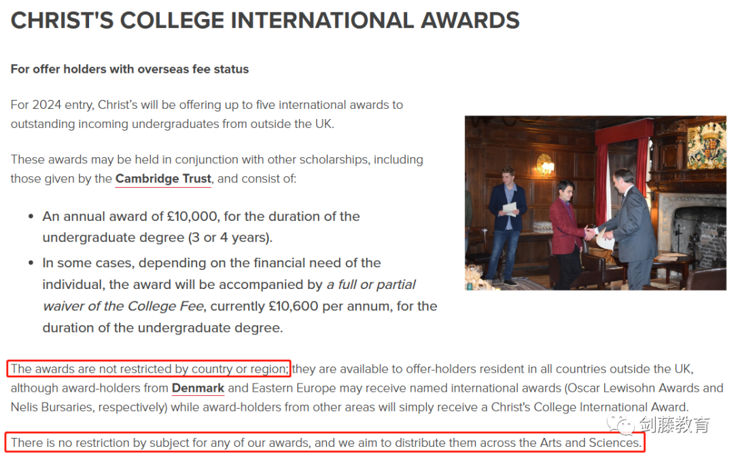Click the man in red blazer

[x=567, y=234]
